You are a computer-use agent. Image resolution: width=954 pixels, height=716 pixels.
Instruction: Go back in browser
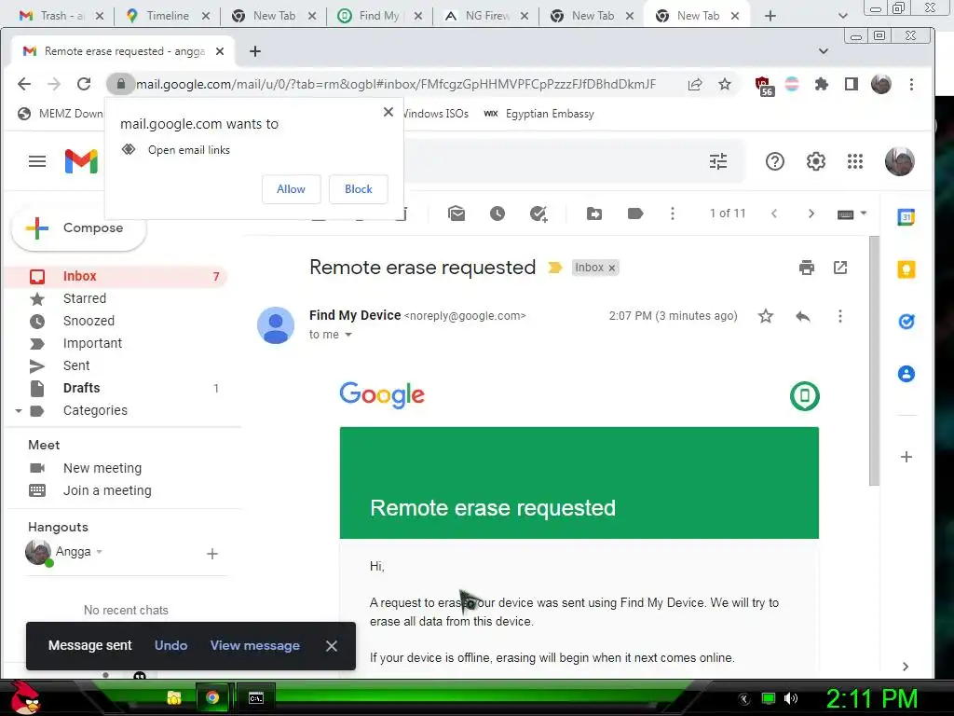(x=24, y=84)
